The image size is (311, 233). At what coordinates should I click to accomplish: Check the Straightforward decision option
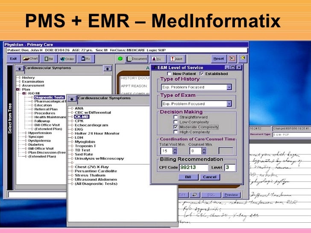coord(176,117)
